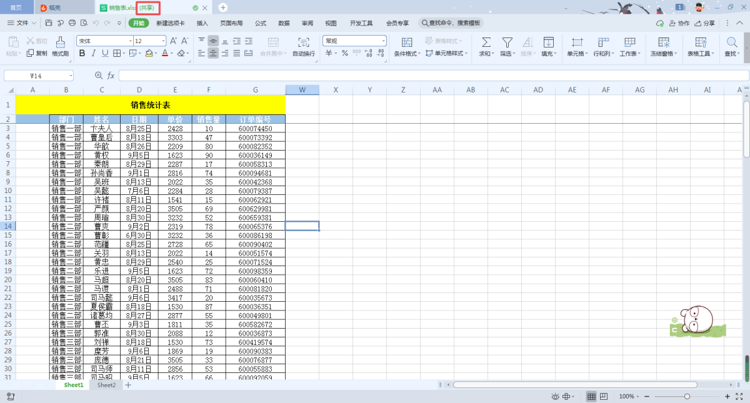The width and height of the screenshot is (750, 403).
Task: Click the Print icon in quick access toolbar
Action: [x=72, y=23]
